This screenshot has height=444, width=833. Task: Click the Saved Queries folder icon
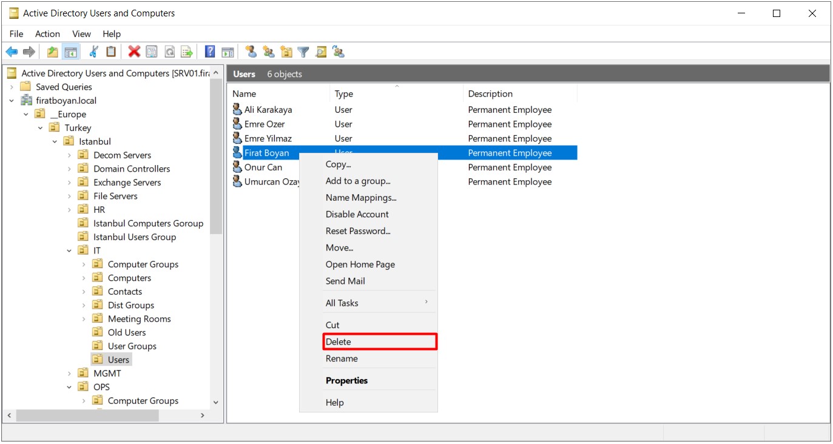click(x=25, y=87)
